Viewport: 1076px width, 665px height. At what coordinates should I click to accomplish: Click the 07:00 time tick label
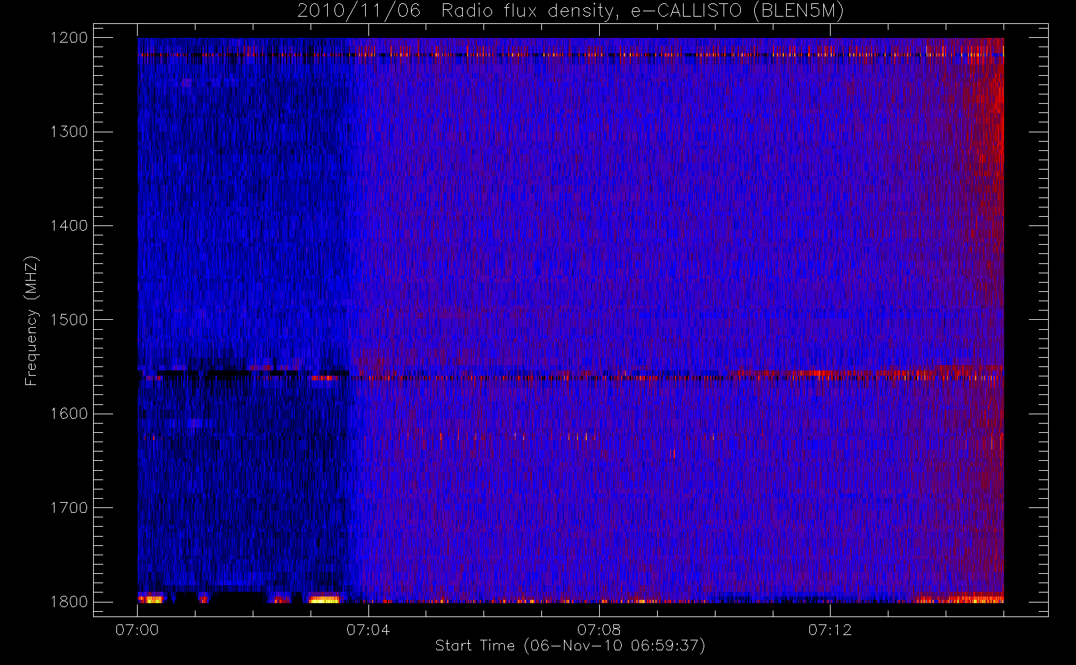tap(137, 630)
